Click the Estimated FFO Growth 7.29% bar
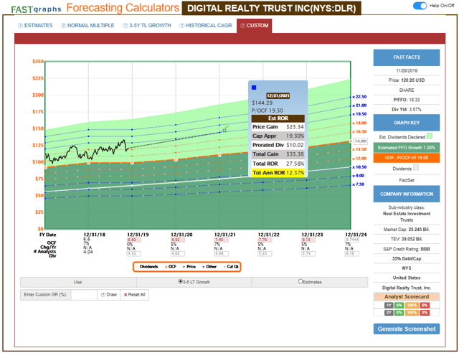The width and height of the screenshot is (459, 353). [x=407, y=148]
